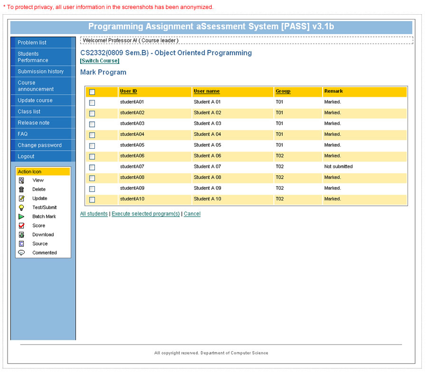
Task: Click the Source C file icon
Action: (21, 244)
